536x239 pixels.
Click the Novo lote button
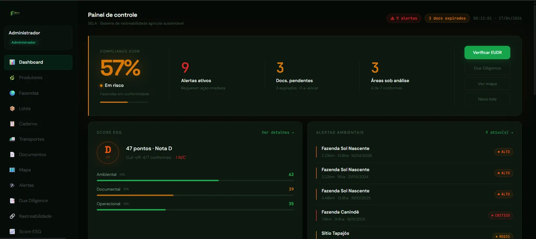pyautogui.click(x=487, y=99)
